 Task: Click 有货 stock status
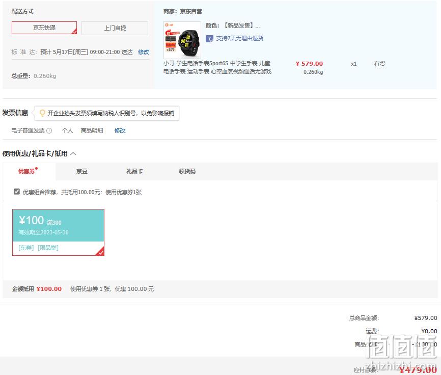click(379, 64)
